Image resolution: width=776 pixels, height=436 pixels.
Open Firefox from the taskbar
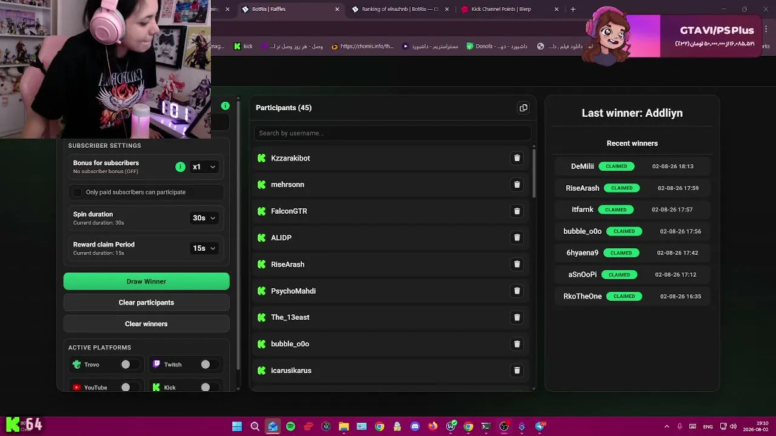433,426
